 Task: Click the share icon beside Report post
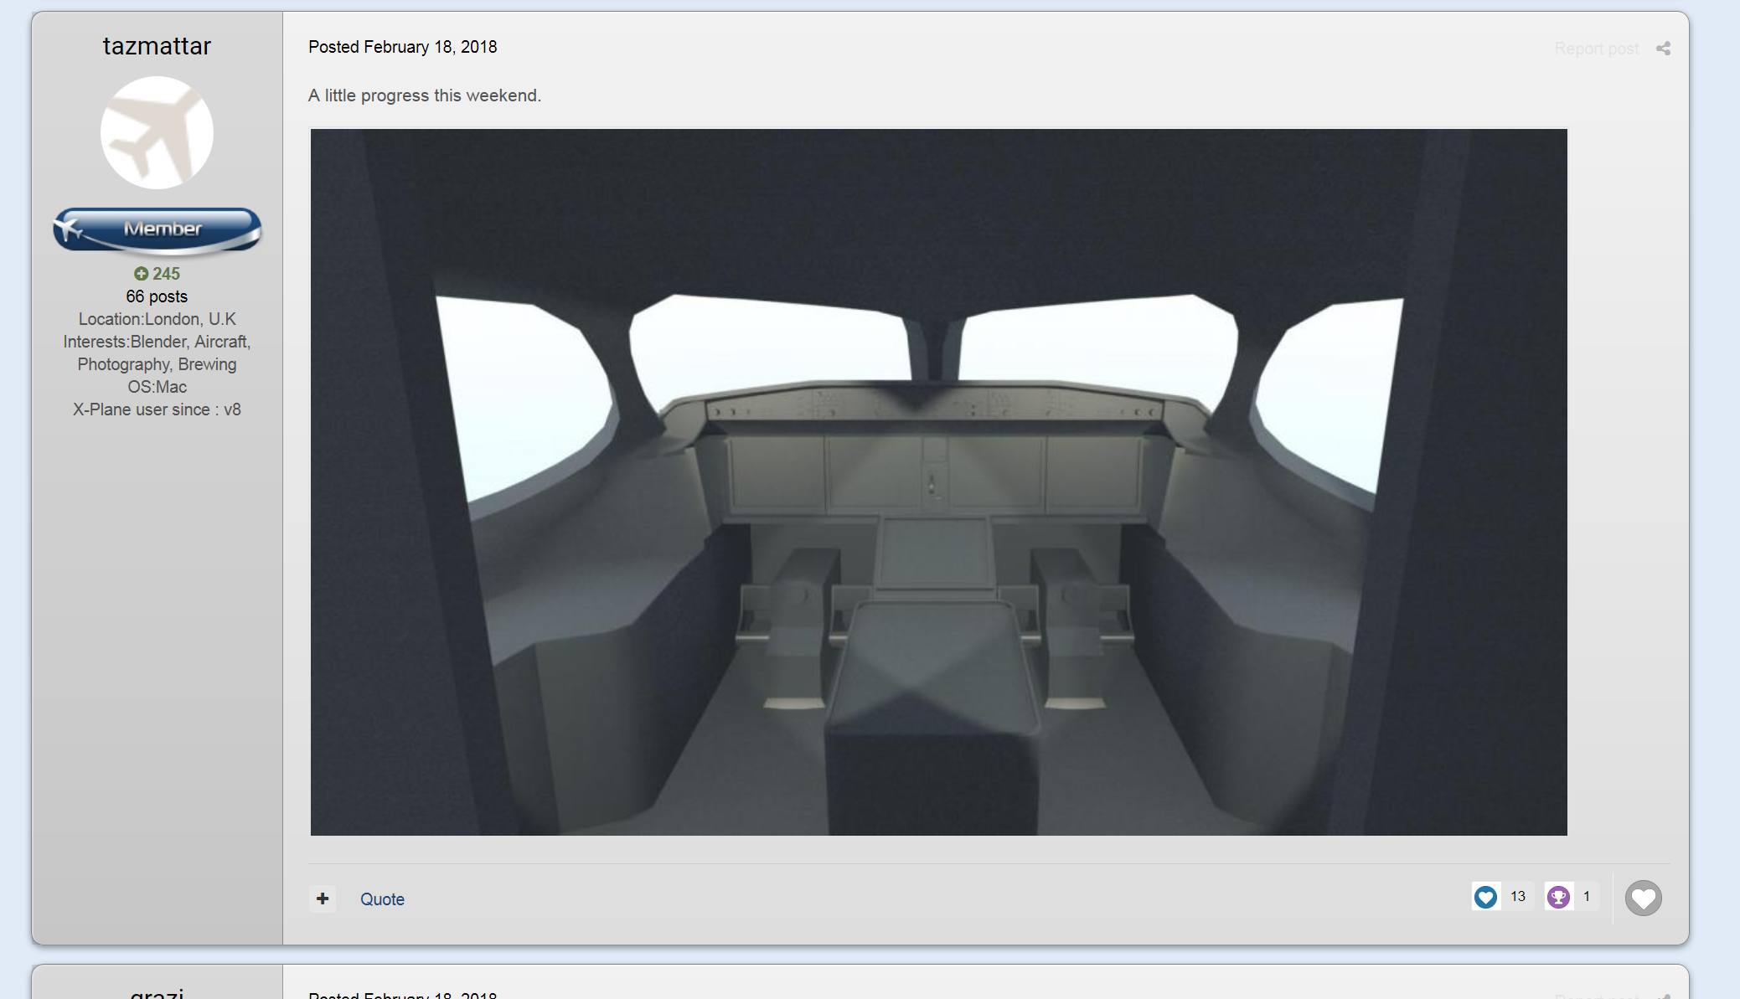click(1663, 49)
